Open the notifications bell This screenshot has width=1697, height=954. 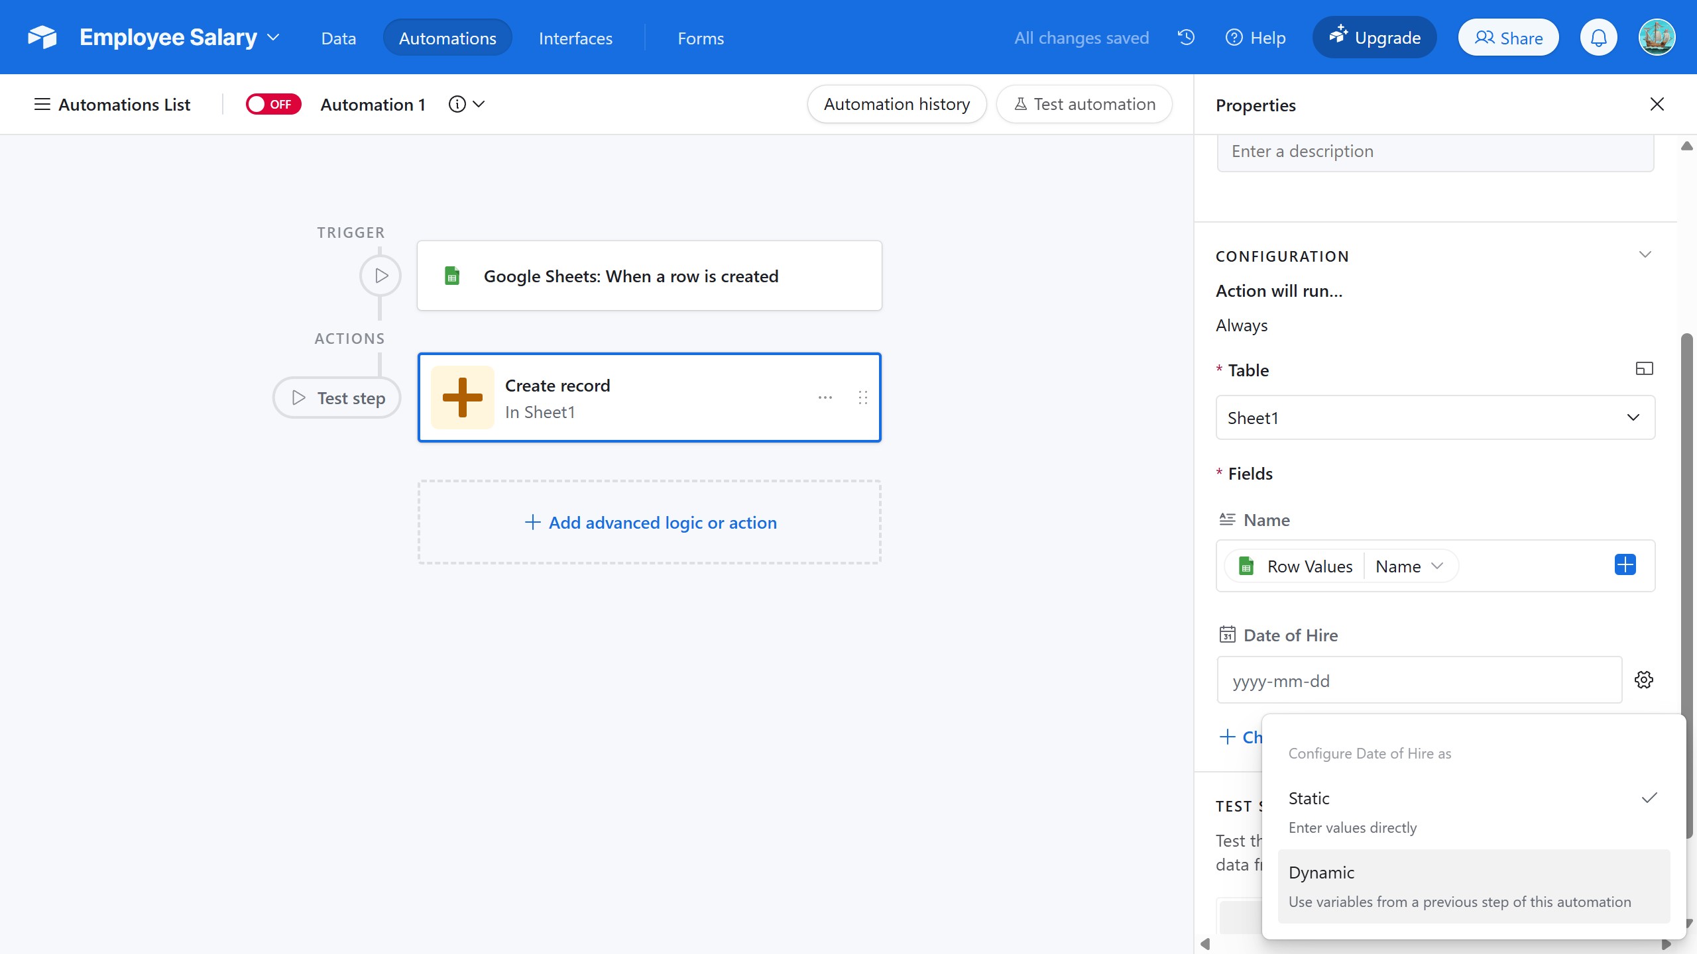(1598, 38)
